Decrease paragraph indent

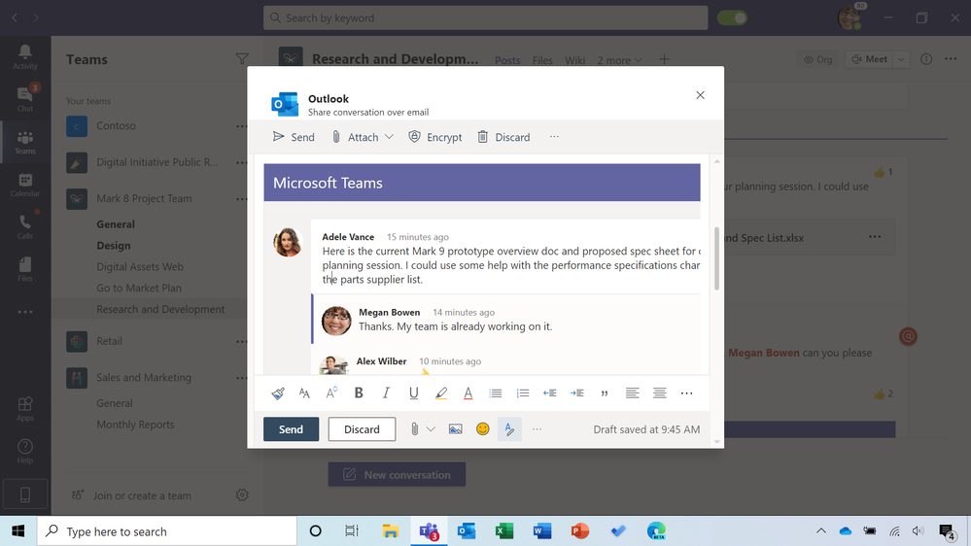click(x=550, y=393)
